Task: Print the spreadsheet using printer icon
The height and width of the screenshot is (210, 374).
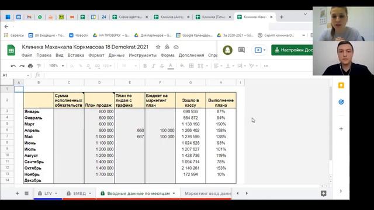Action: pyautogui.click(x=30, y=66)
